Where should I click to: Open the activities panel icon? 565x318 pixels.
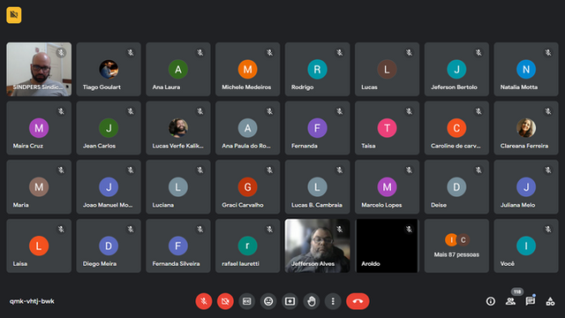pyautogui.click(x=550, y=301)
